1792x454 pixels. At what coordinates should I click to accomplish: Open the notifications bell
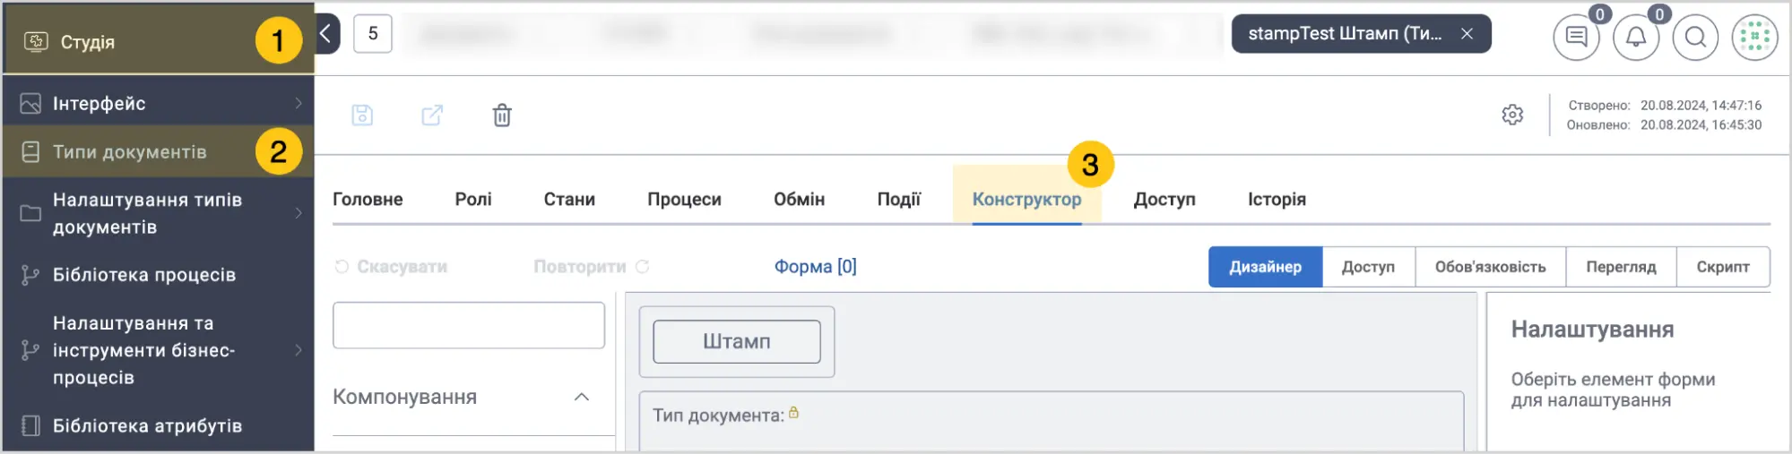point(1636,38)
